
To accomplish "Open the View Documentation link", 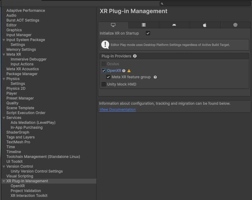I will click(118, 110).
